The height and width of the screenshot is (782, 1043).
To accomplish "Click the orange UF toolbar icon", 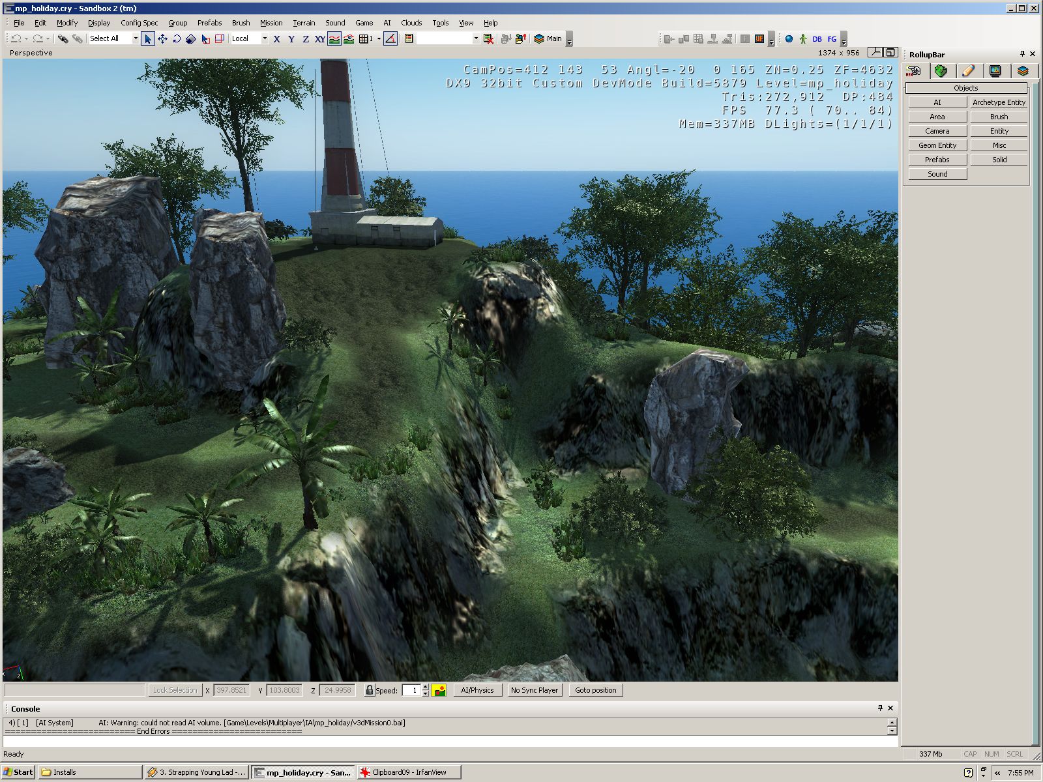I will (x=759, y=39).
